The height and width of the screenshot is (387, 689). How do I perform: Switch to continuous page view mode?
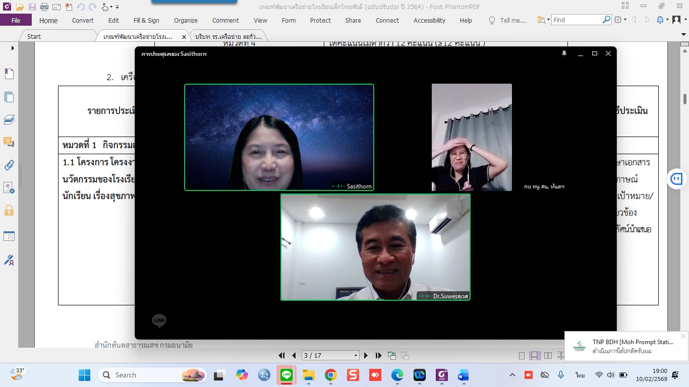tap(535, 355)
